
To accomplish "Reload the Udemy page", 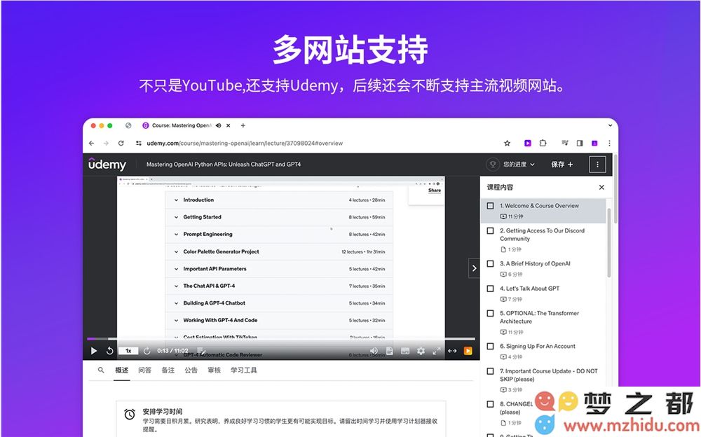I will click(121, 144).
